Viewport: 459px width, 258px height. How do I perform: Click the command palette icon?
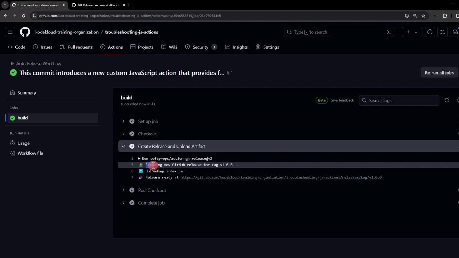(389, 32)
